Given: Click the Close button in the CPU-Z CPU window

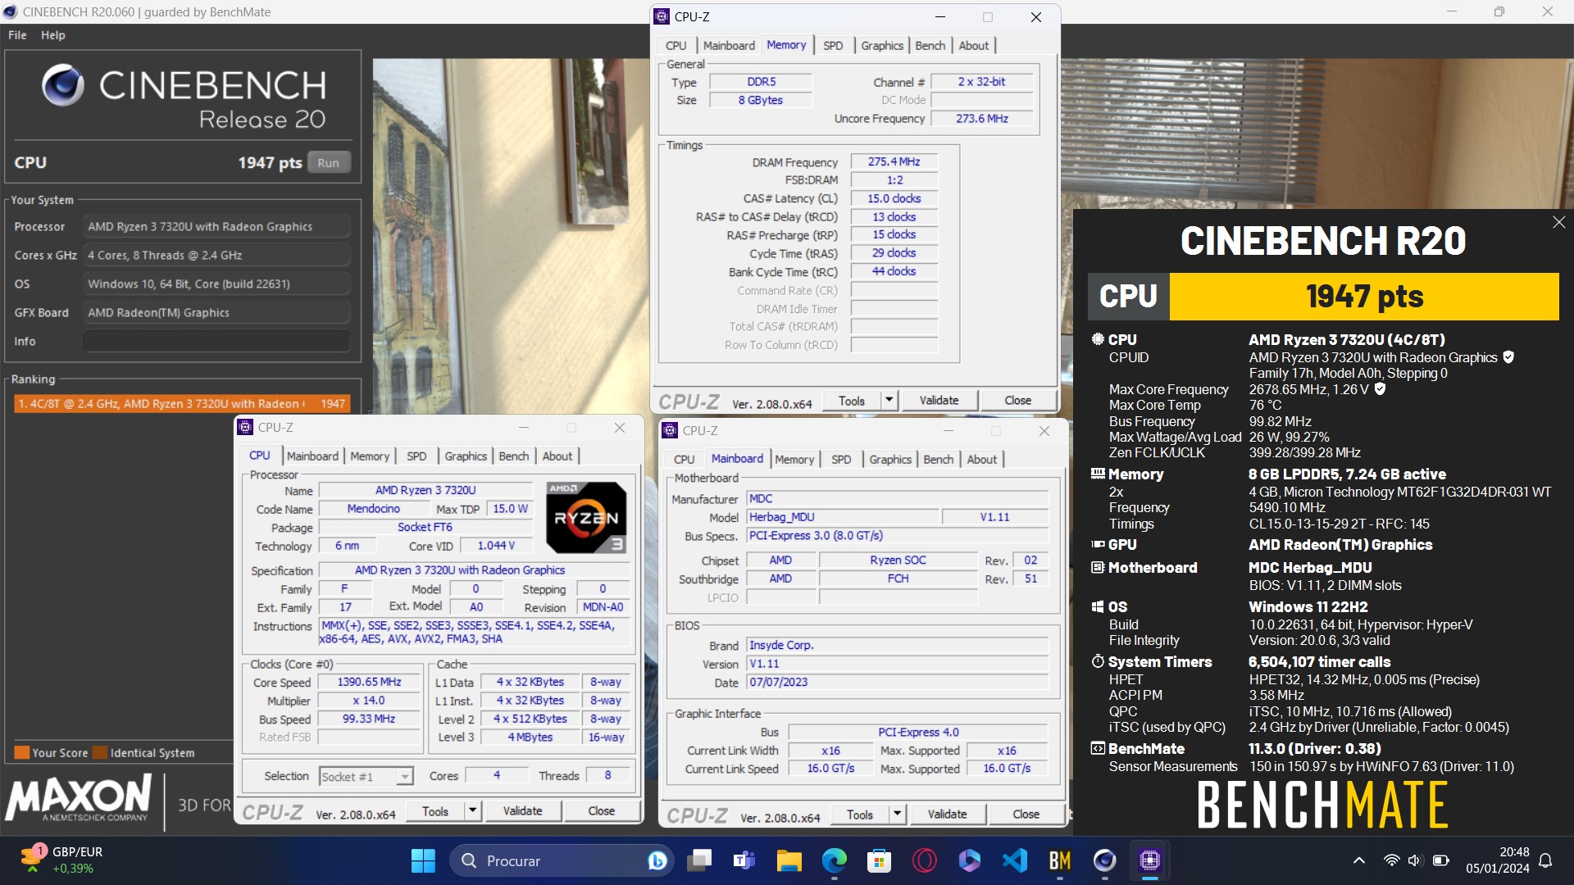Looking at the screenshot, I should pyautogui.click(x=601, y=810).
